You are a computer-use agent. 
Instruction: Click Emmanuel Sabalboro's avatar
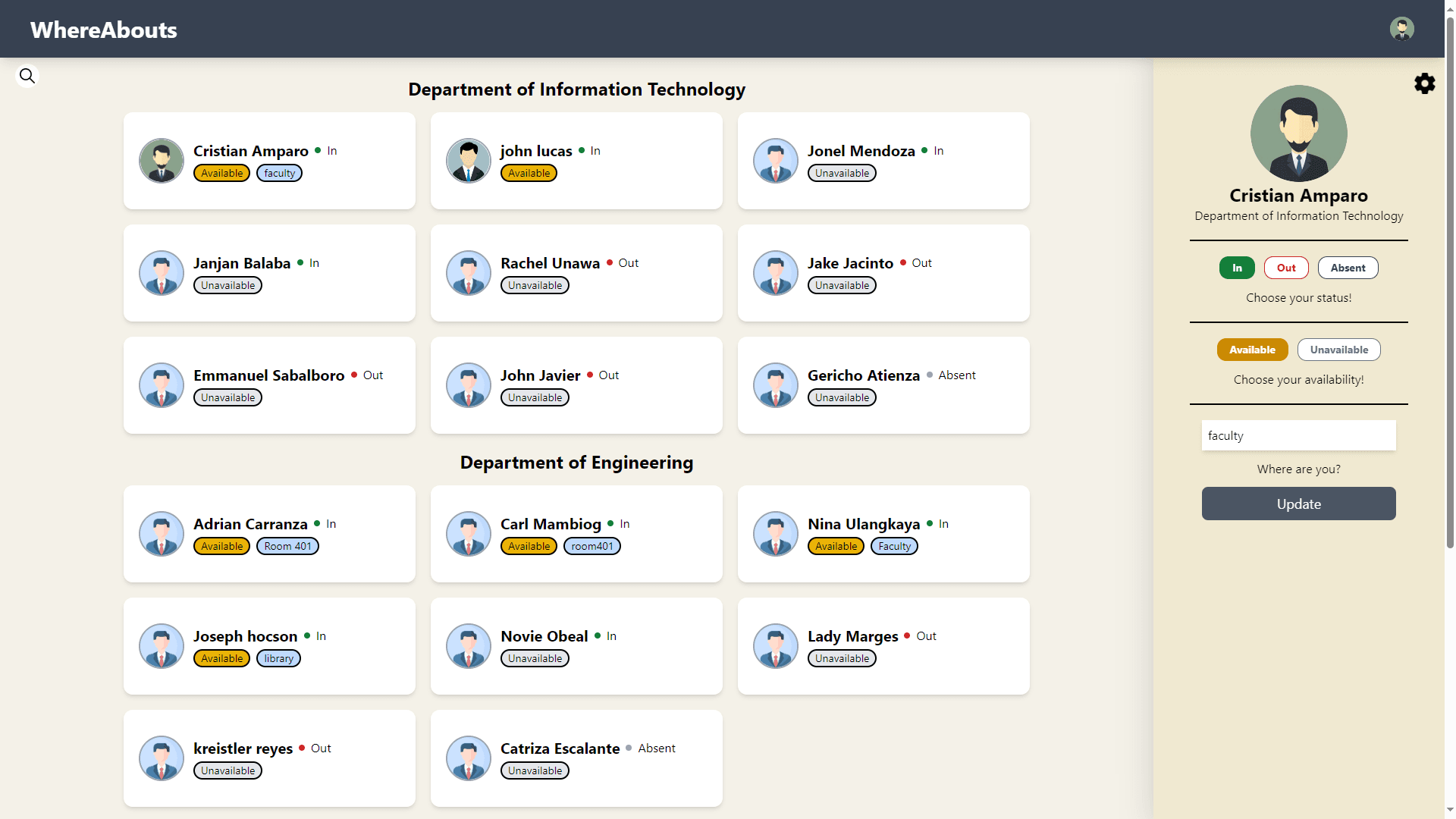click(162, 385)
